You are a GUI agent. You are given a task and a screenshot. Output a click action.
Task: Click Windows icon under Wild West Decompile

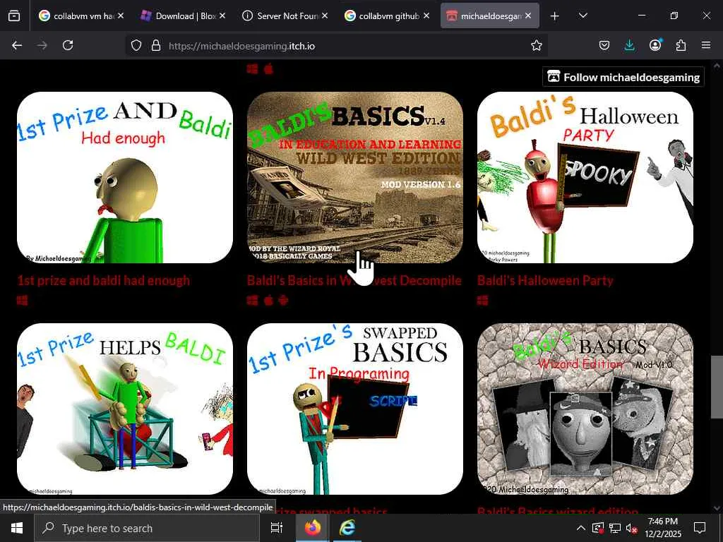(x=252, y=301)
